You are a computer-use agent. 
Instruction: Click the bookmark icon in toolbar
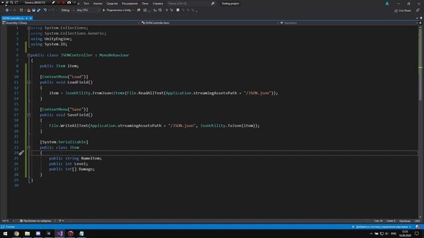tap(178, 11)
